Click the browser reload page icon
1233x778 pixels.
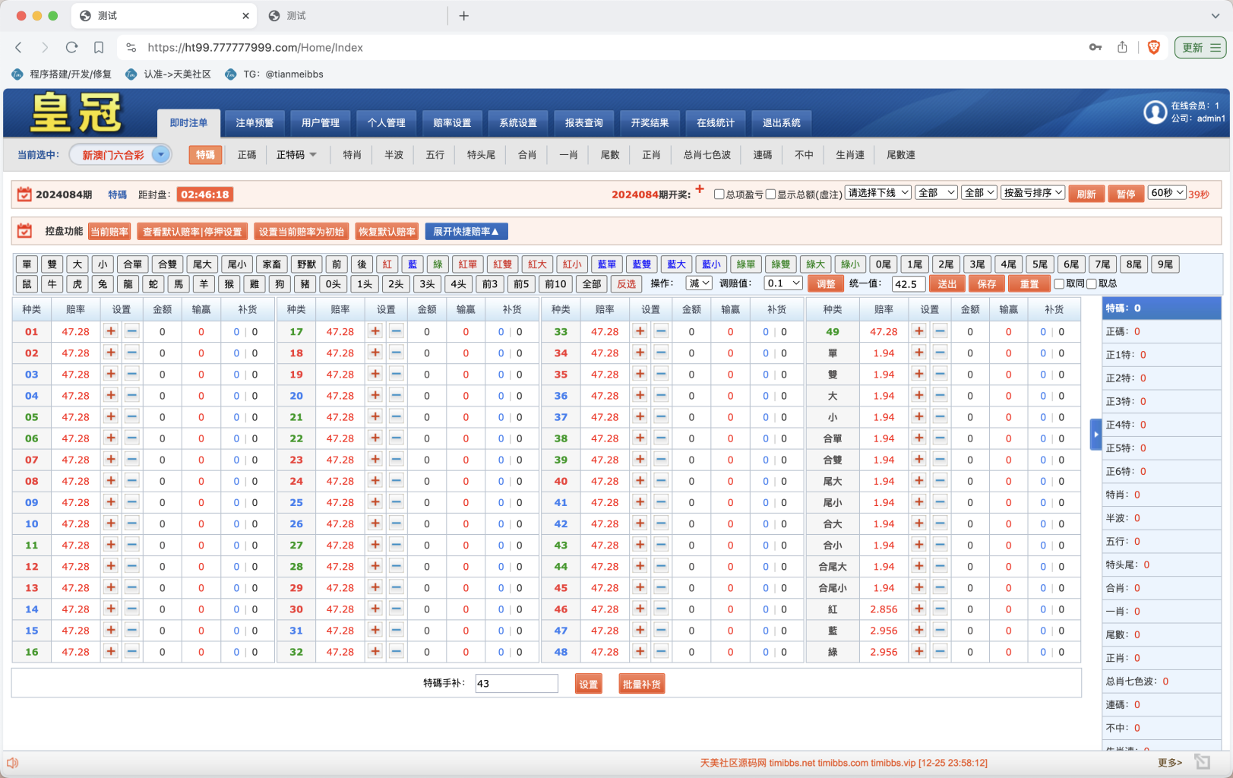point(71,47)
